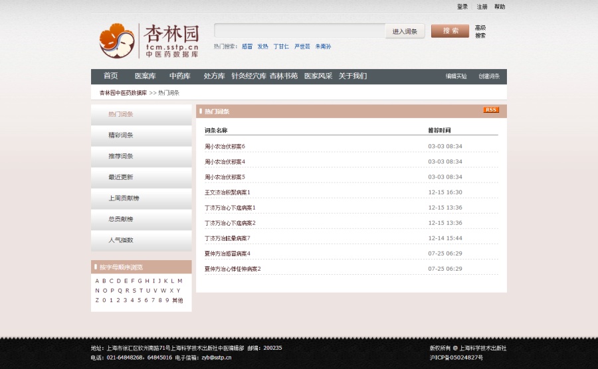Viewport: 598px width, 369px height.
Task: Go to 首页 in navigation bar
Action: coord(110,76)
